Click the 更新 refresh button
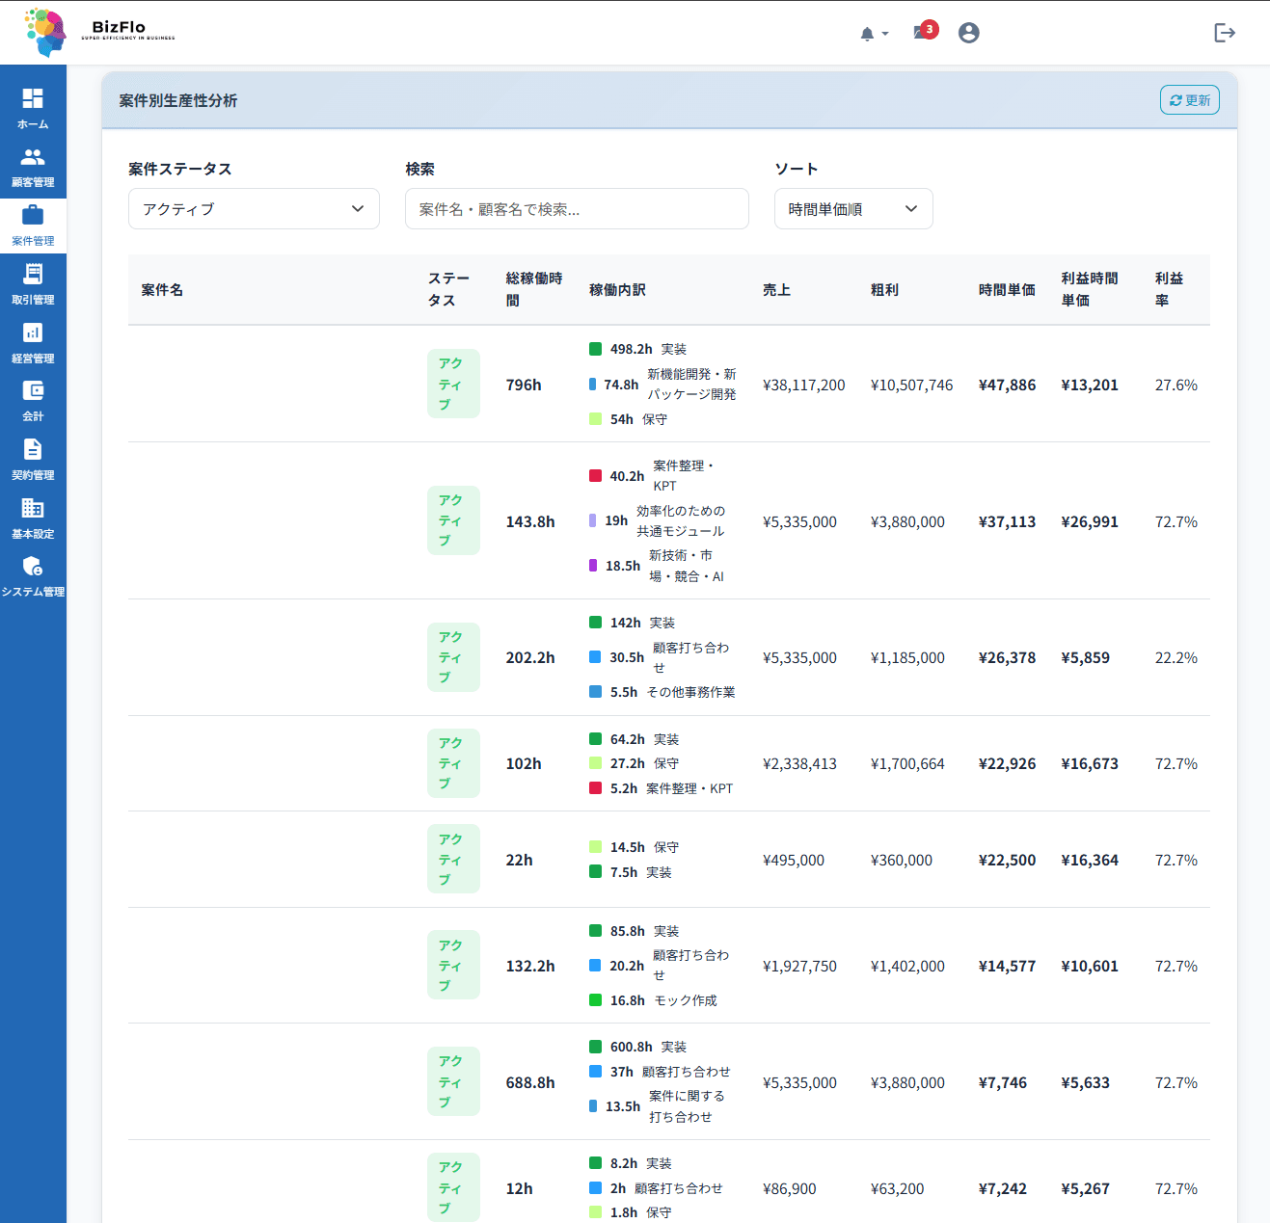The image size is (1270, 1223). [1190, 100]
